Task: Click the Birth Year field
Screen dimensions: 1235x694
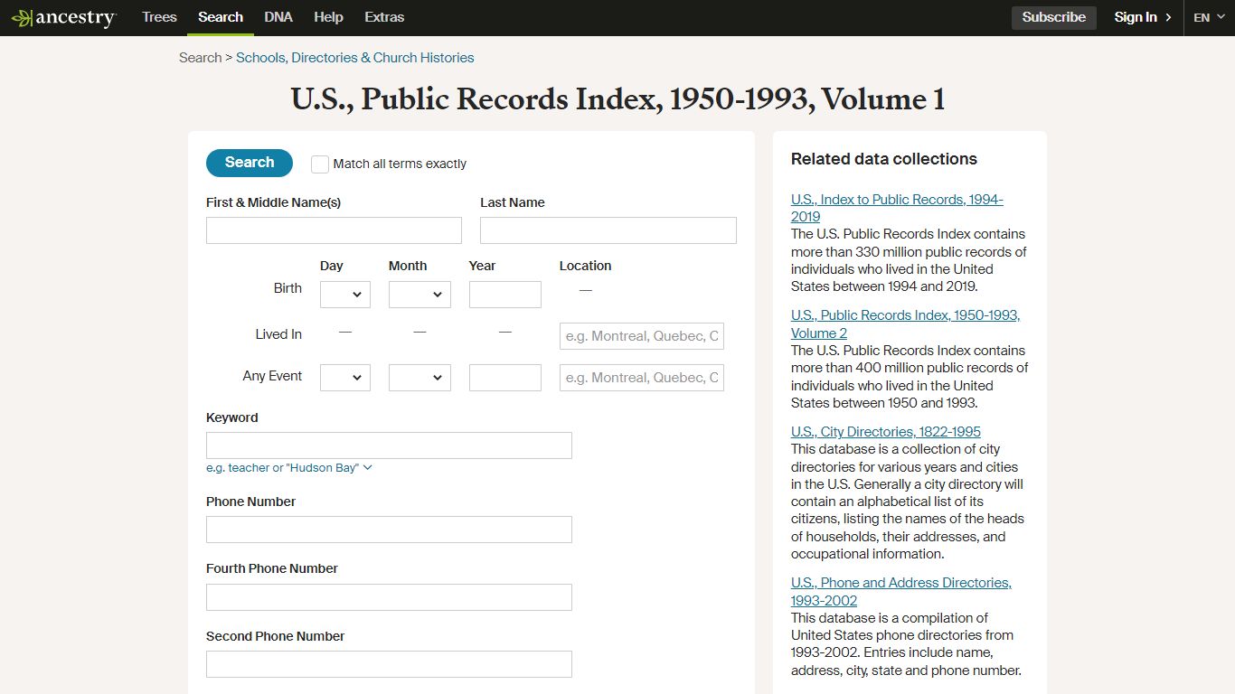Action: [505, 295]
